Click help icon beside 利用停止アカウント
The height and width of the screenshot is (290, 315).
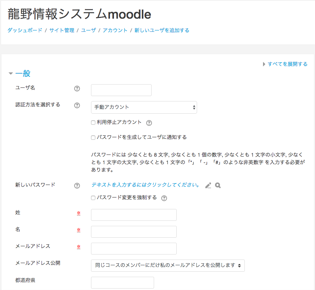[x=149, y=123]
